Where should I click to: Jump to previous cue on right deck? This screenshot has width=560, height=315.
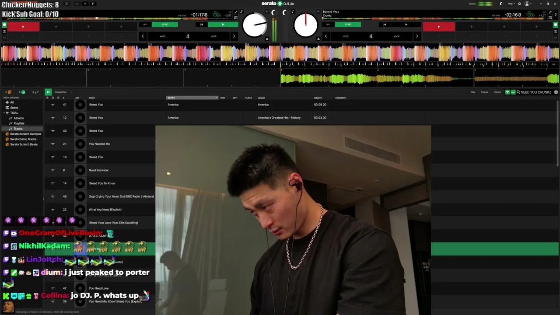coord(385,24)
